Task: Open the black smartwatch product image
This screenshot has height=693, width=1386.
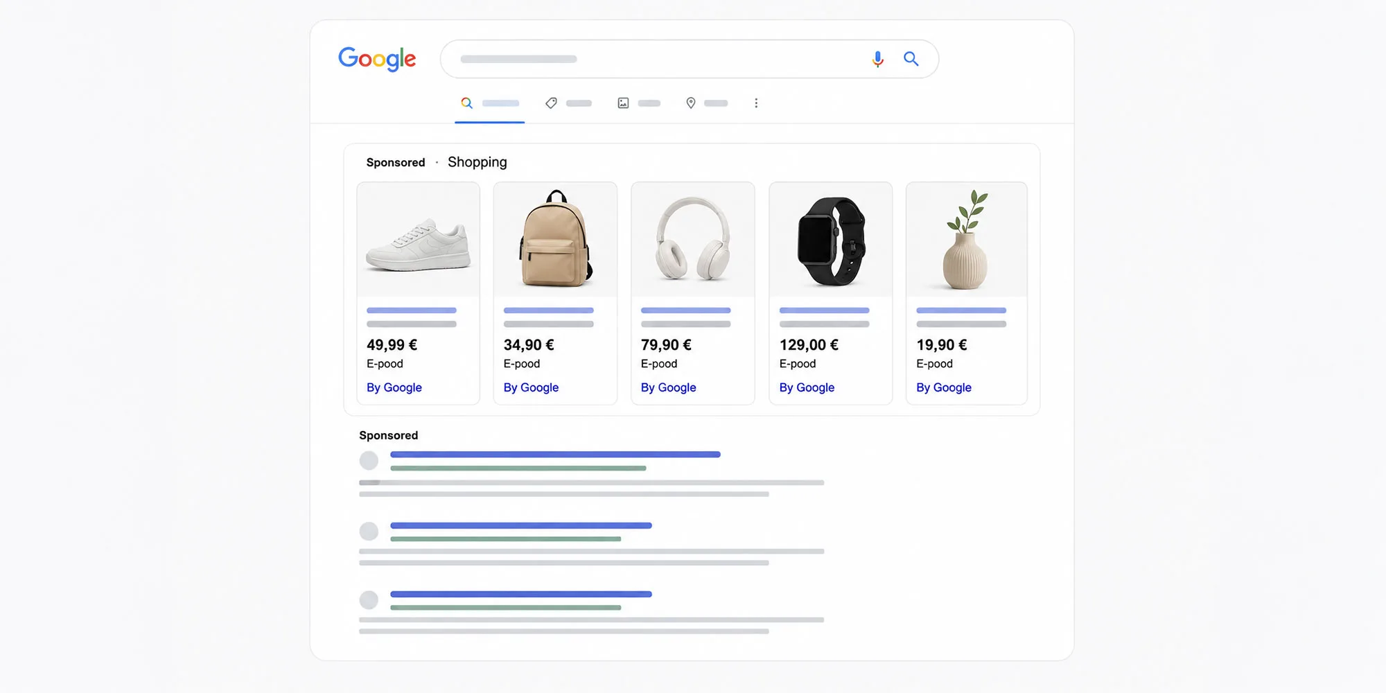Action: [831, 240]
